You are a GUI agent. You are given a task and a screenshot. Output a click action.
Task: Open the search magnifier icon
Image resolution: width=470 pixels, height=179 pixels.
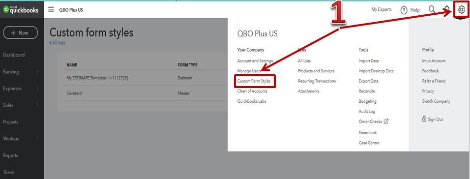[432, 9]
